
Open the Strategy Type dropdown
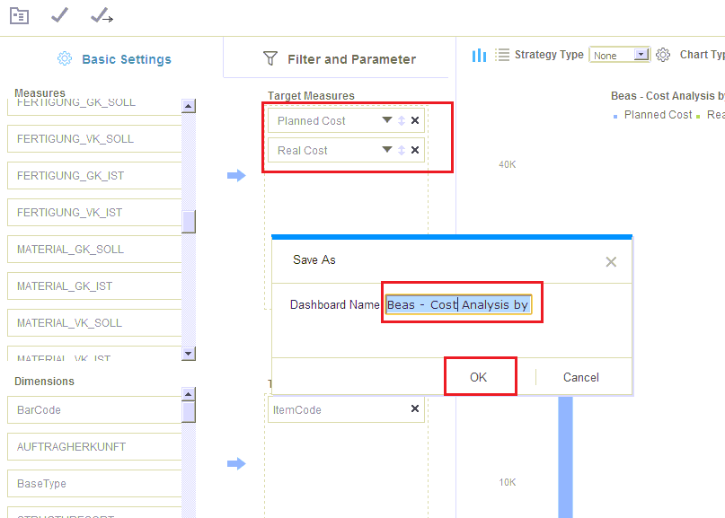(641, 55)
